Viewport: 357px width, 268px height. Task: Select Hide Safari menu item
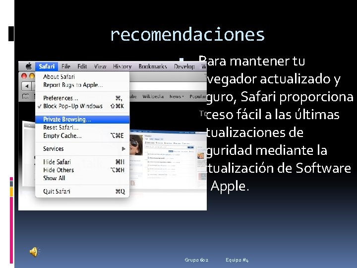click(x=82, y=162)
